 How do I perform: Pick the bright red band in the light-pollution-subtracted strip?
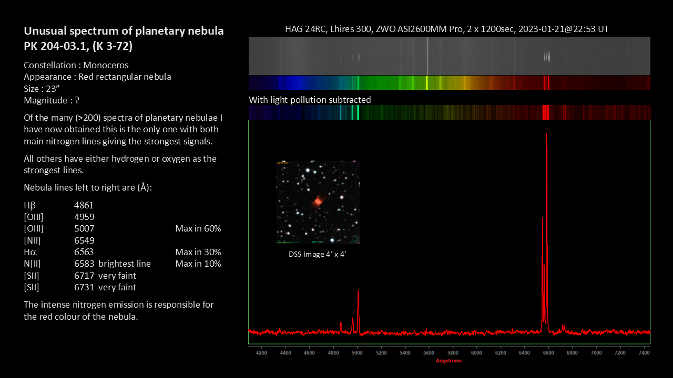point(546,112)
